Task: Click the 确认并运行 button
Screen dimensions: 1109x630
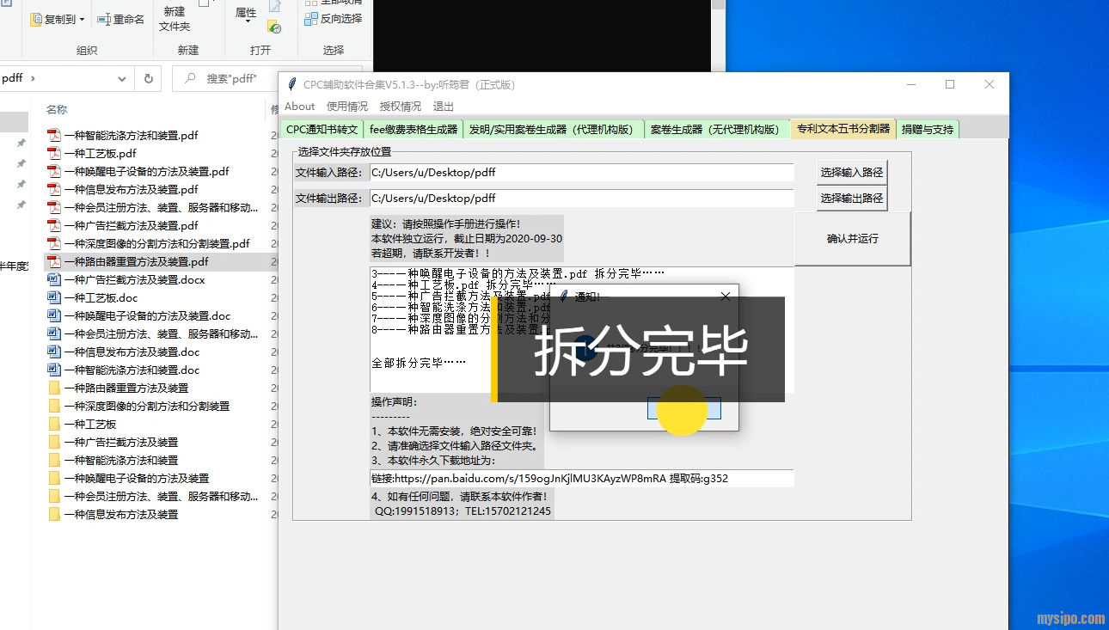Action: coord(852,239)
